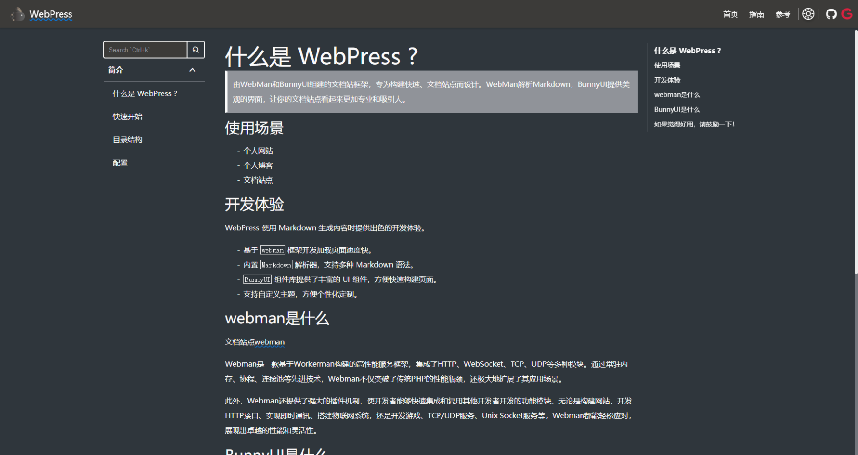Viewport: 858px width, 455px height.
Task: Jump to 如果觉得好用，请鼓励一下! outline entry
Action: click(694, 124)
